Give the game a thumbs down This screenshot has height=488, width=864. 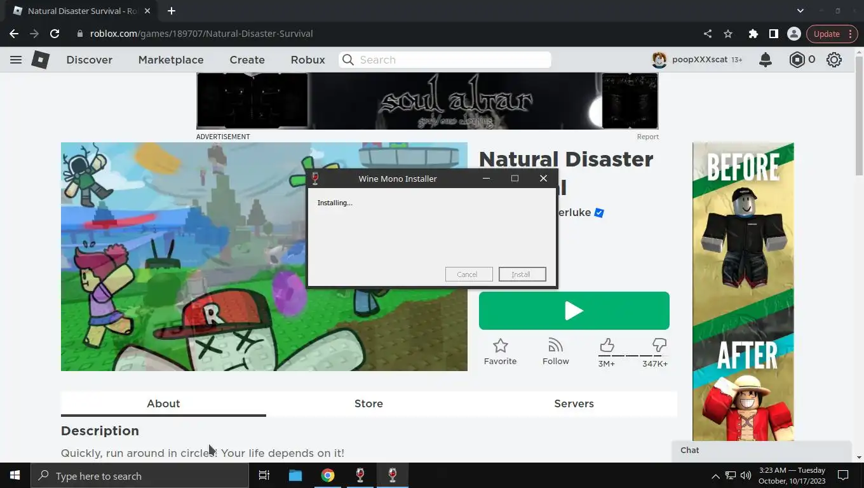tap(659, 345)
